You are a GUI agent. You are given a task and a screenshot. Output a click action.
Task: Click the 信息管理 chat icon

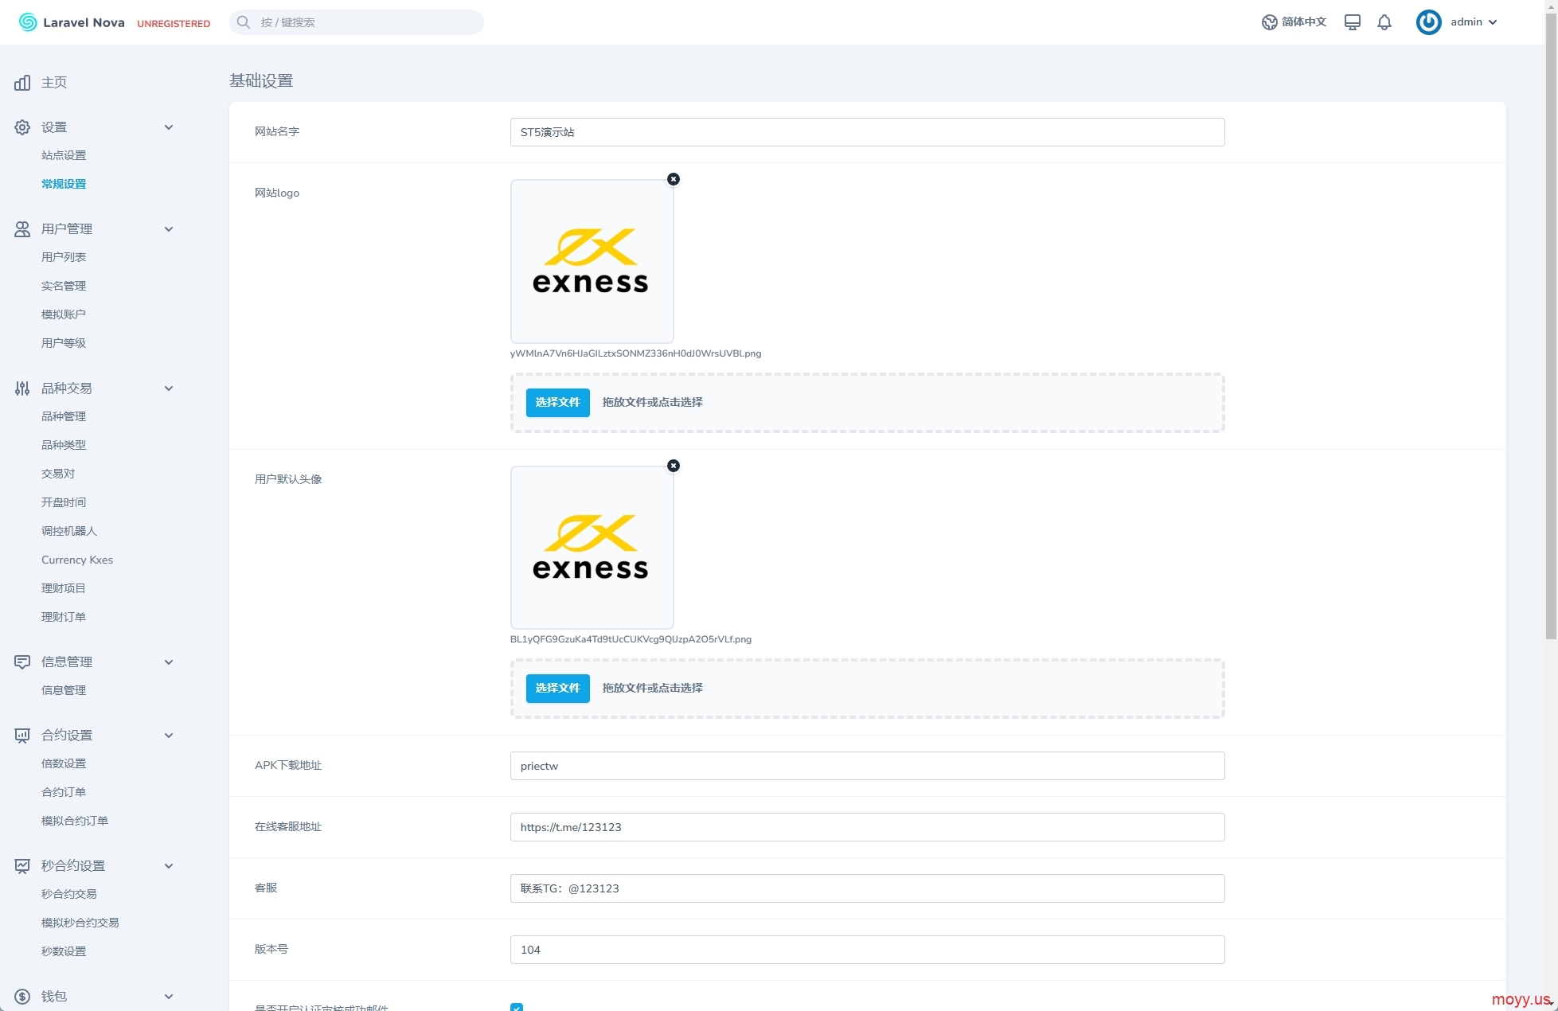pos(22,662)
